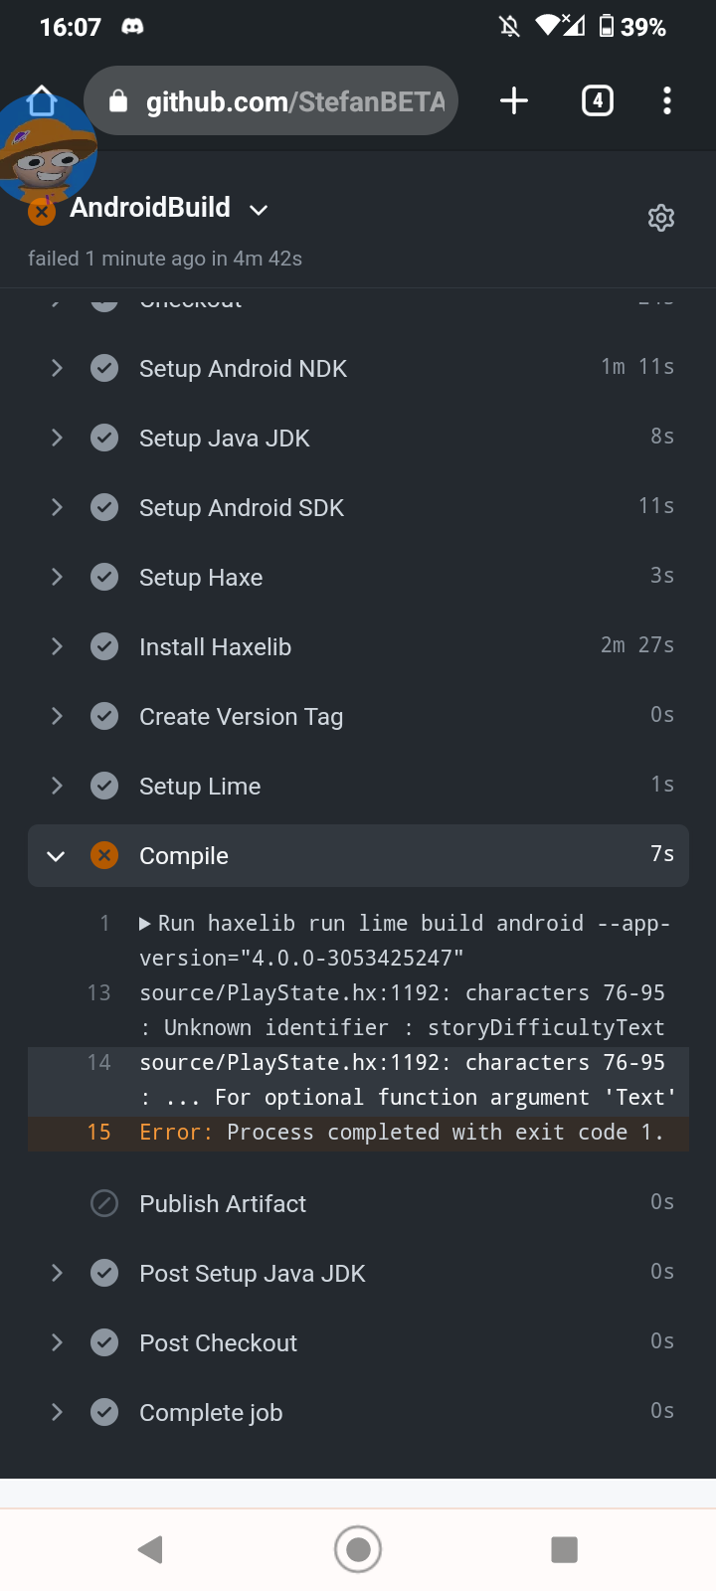Click the Complete job step label
Image resolution: width=716 pixels, height=1591 pixels.
(210, 1412)
